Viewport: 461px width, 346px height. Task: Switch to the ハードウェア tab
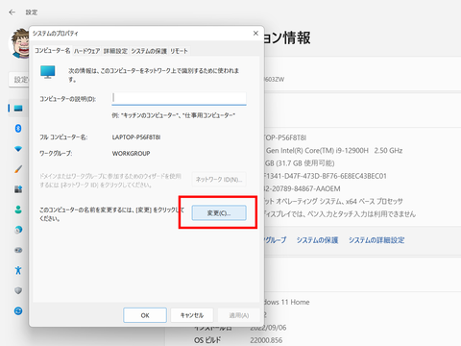coord(86,51)
